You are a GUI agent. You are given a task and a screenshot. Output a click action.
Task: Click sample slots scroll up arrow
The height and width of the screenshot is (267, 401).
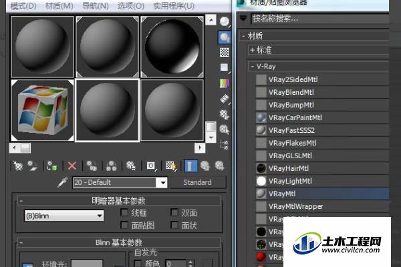point(211,20)
